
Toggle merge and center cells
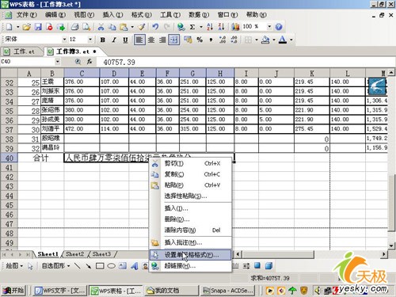pyautogui.click(x=174, y=40)
